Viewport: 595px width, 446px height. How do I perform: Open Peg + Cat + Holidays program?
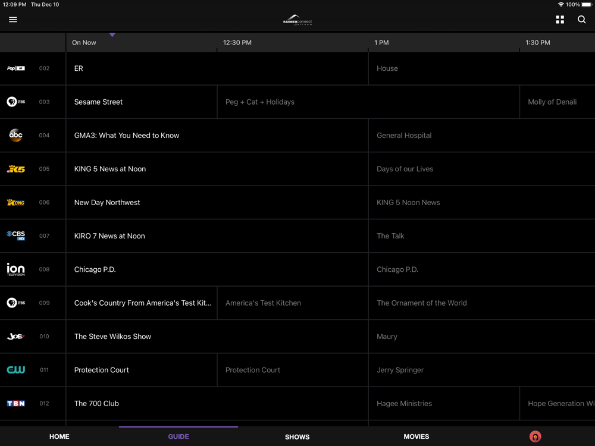[x=368, y=102]
